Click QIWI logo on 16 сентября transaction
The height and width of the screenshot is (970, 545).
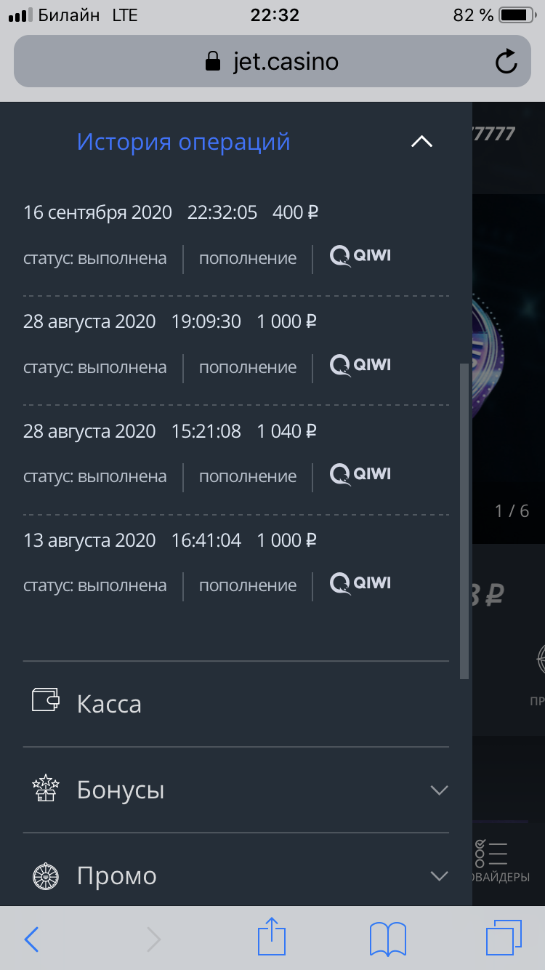pos(360,257)
